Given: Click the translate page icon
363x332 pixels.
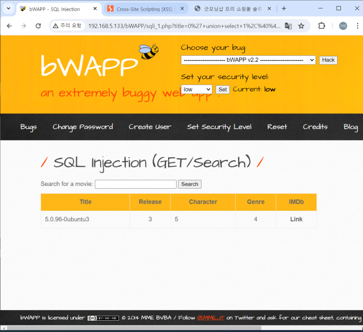Looking at the screenshot, I should 288,26.
